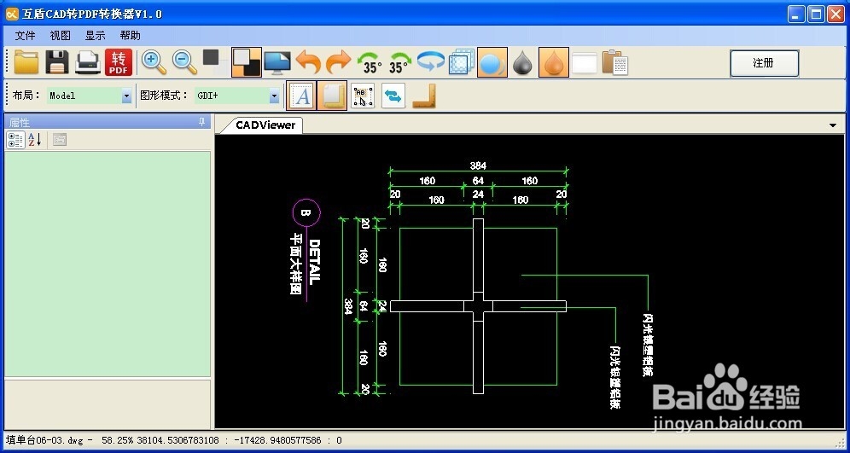Toggle the yellow page layout icon
The height and width of the screenshot is (453, 850).
tap(332, 96)
